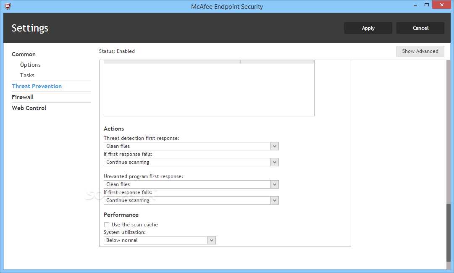
Task: Open Threat detection first response dropdown
Action: pos(191,146)
